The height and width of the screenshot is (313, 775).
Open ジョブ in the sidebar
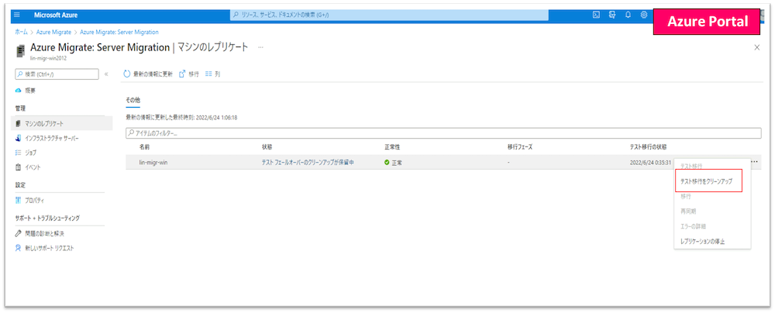30,153
